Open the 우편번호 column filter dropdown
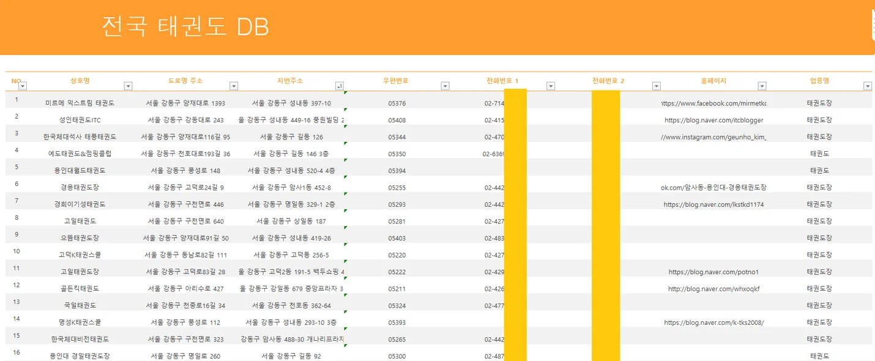This screenshot has width=875, height=361. [x=445, y=86]
